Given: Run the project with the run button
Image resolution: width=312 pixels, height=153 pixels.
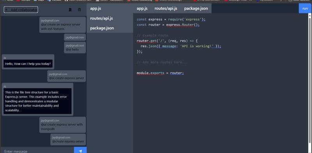Looking at the screenshot, I should [305, 8].
